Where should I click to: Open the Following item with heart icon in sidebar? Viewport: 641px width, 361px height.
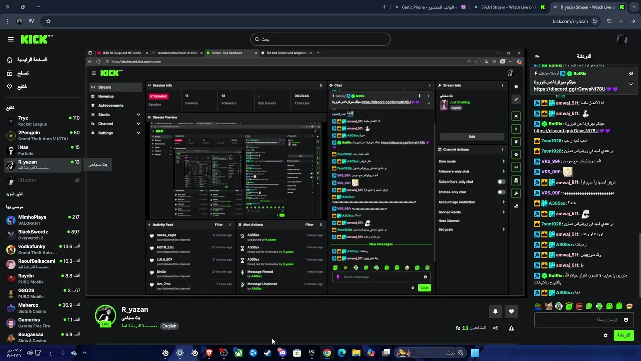(17, 87)
